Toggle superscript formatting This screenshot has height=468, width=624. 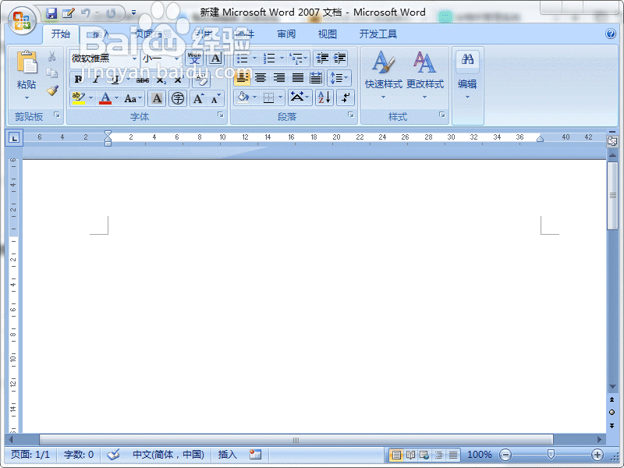(x=179, y=80)
